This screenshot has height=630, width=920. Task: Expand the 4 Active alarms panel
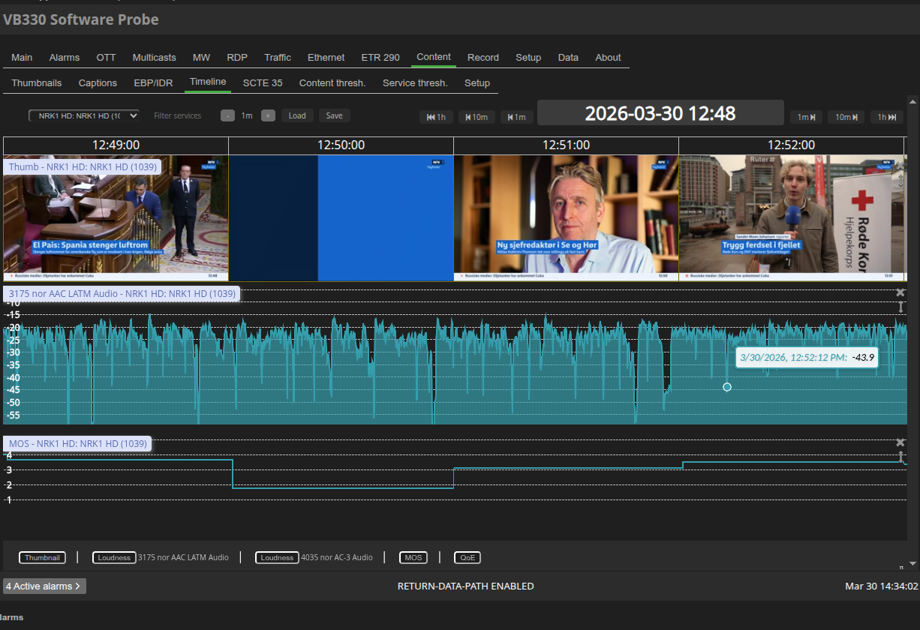[x=44, y=586]
